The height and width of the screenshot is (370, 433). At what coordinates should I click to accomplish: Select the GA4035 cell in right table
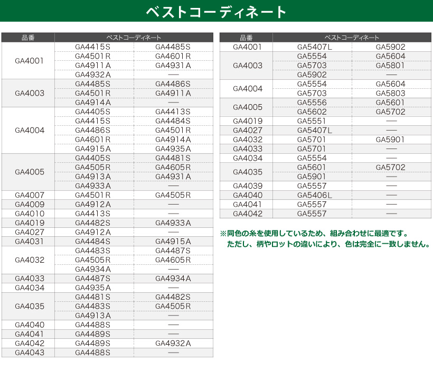[248, 172]
